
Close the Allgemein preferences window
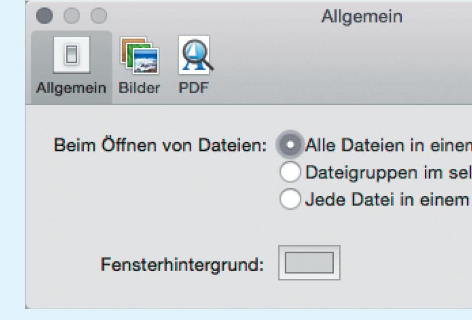(44, 16)
